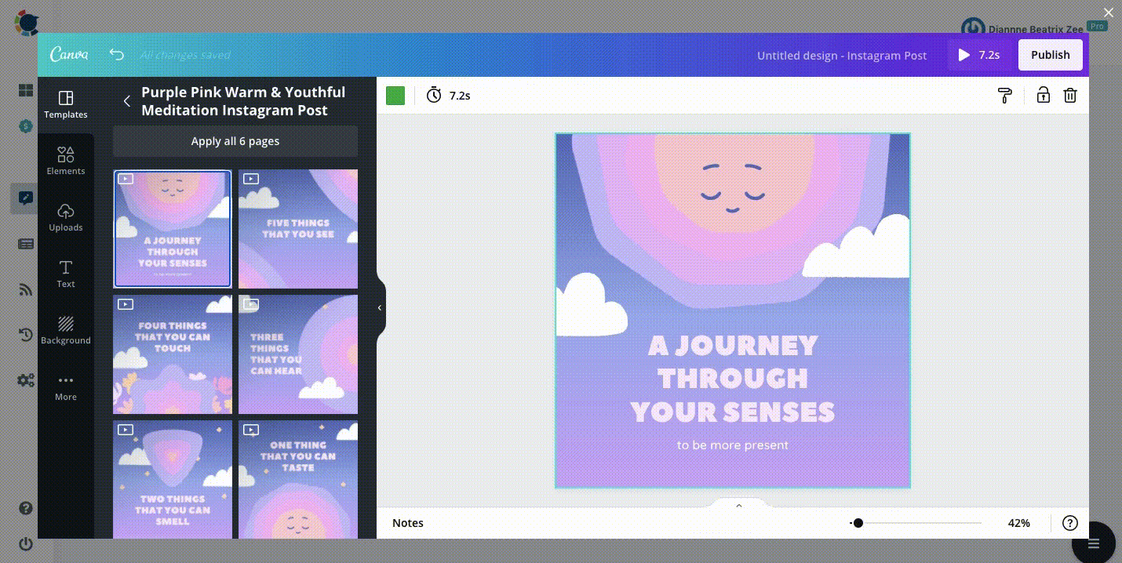Click Apply all 6 pages

tap(235, 141)
